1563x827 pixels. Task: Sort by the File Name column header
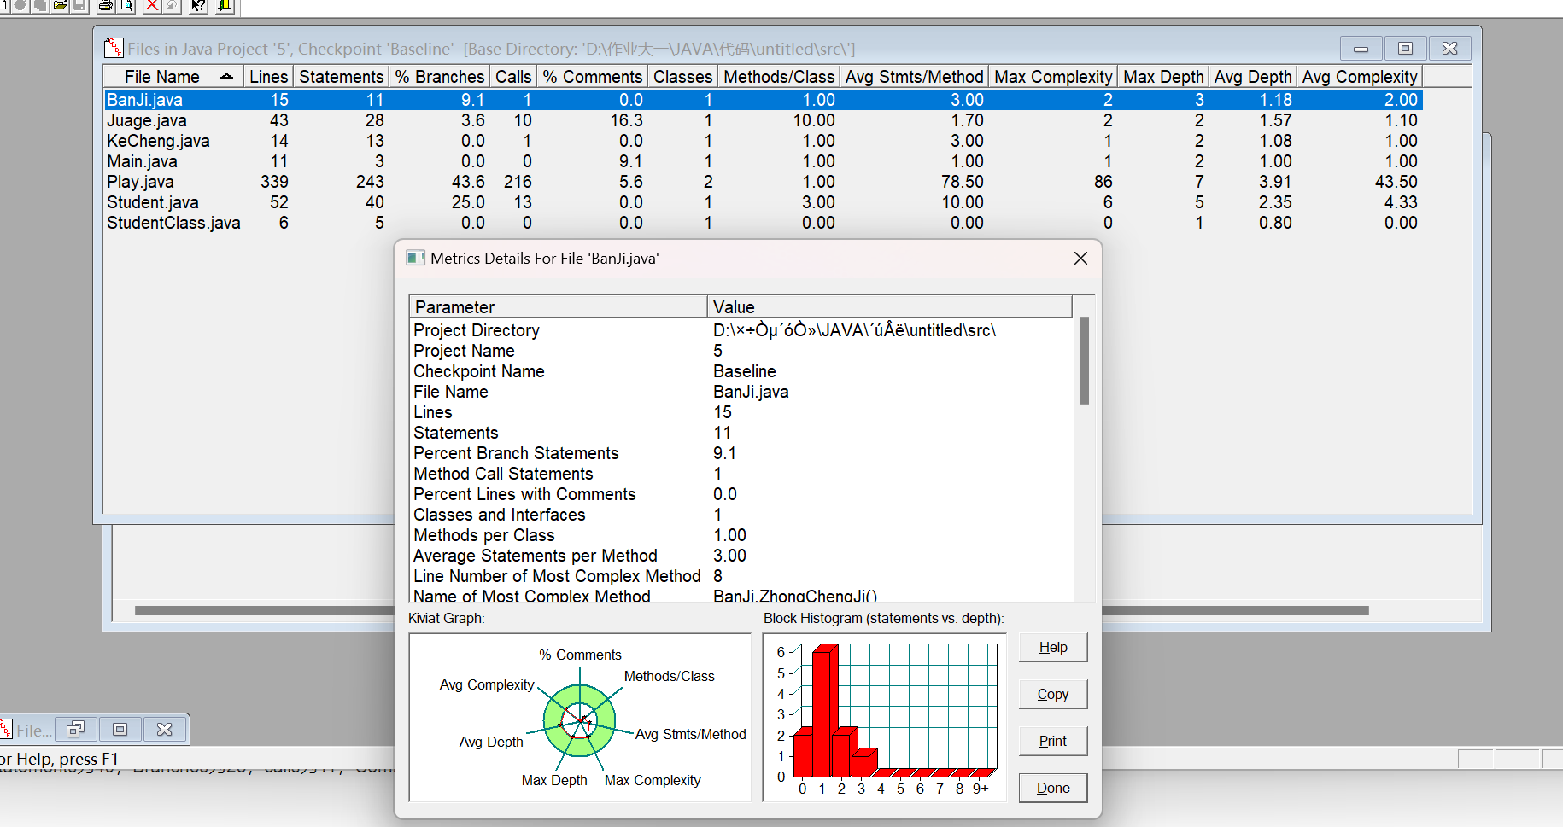(173, 77)
